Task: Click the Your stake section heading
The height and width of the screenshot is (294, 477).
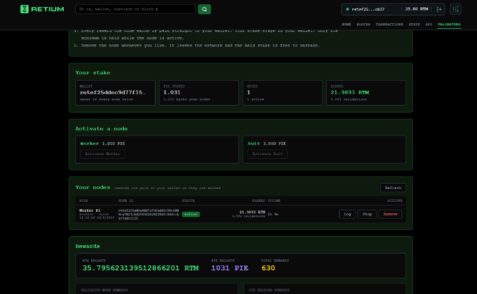Action: click(x=93, y=73)
